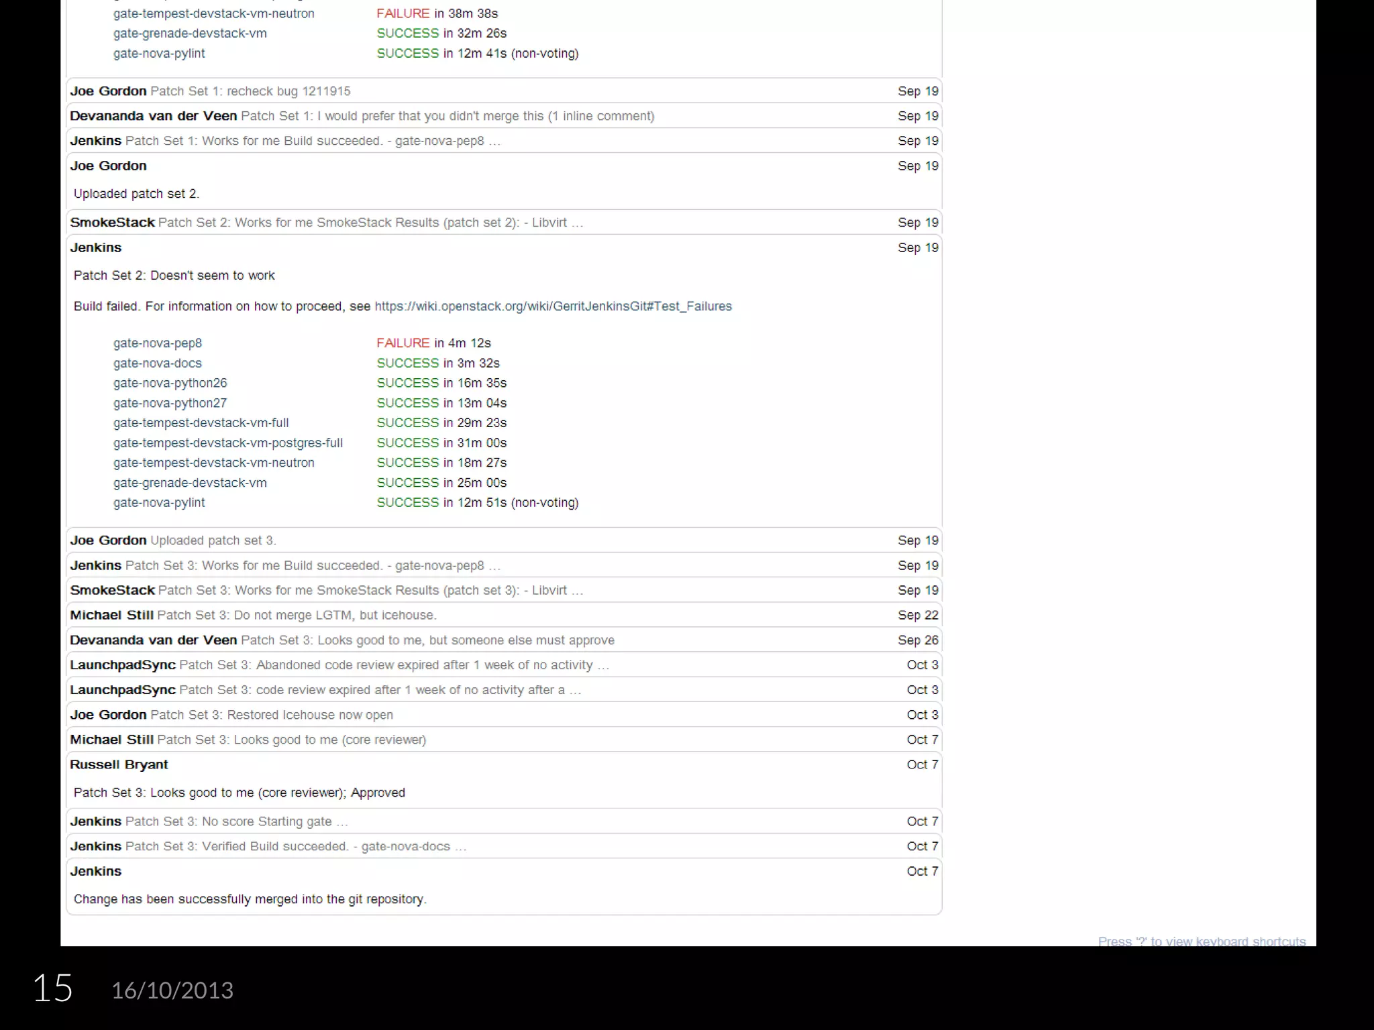1374x1030 pixels.
Task: Collapse Joe Gordon's 'Uploaded patch set 2.' comment
Action: (x=504, y=166)
